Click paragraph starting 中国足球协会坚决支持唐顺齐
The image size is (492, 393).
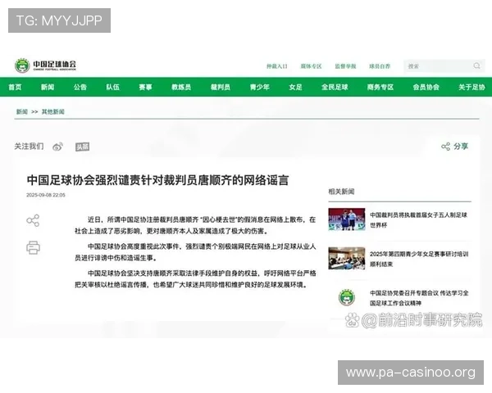pos(195,279)
